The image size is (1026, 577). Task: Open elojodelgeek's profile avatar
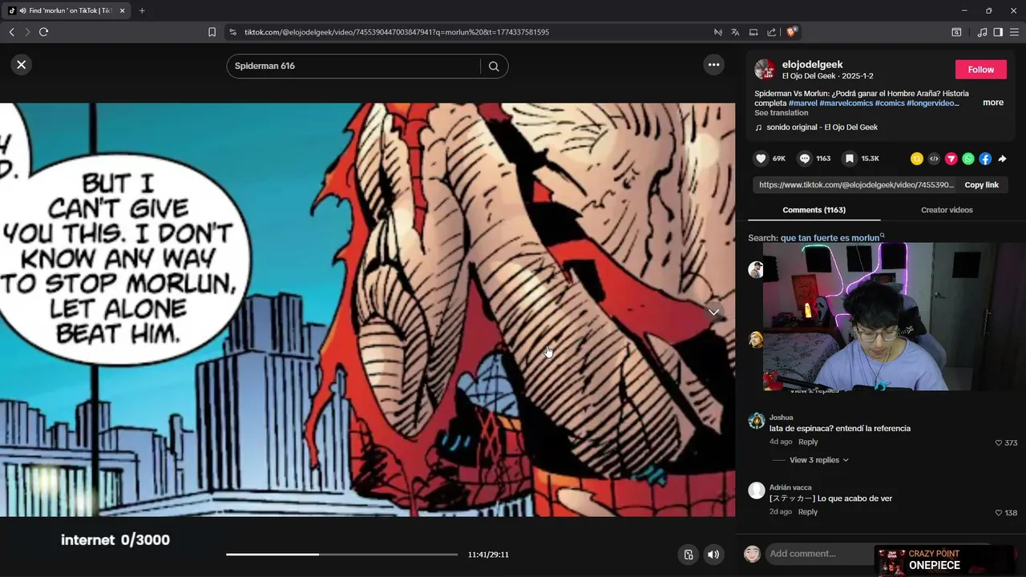(x=765, y=69)
